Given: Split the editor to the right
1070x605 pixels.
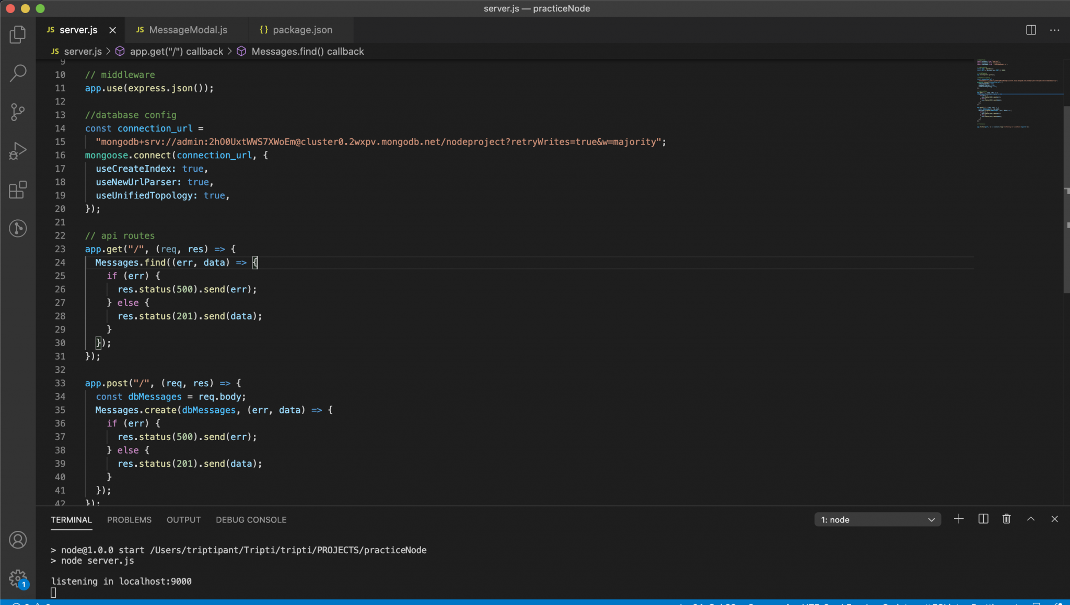Looking at the screenshot, I should [x=1031, y=30].
